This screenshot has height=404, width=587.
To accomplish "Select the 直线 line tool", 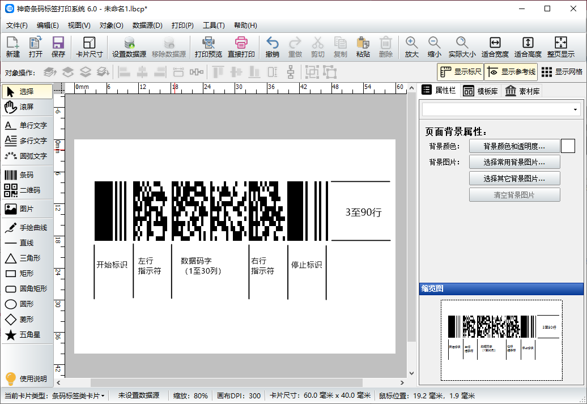I will coord(27,243).
